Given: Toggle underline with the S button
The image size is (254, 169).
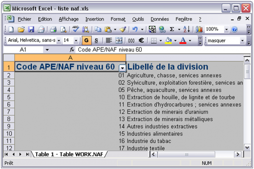Looking at the screenshot, I should (x=96, y=40).
